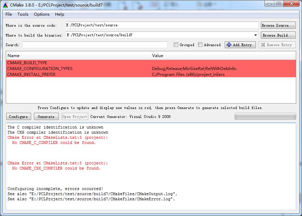Expand the build binaries path dropdown

(255, 35)
